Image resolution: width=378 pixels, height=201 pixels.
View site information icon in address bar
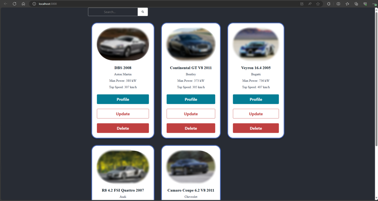[34, 4]
